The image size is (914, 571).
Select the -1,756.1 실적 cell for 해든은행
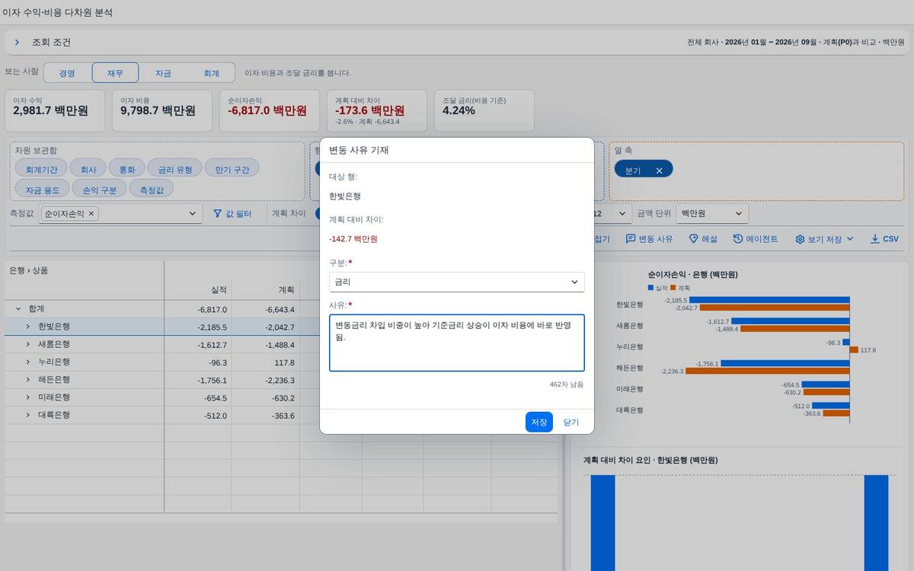tap(198, 380)
